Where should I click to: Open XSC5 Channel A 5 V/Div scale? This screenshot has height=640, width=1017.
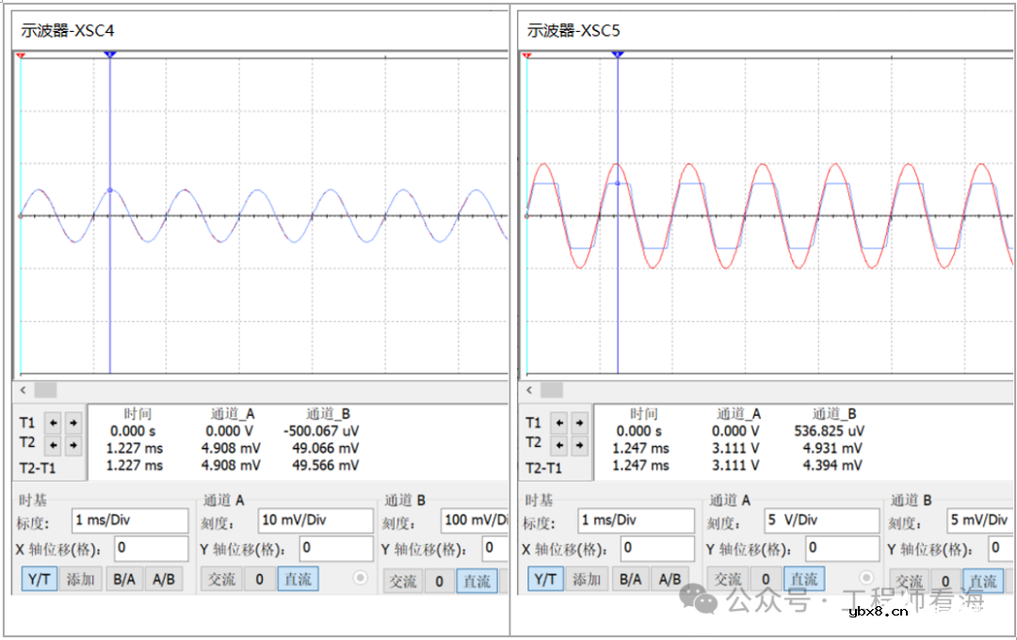[821, 520]
